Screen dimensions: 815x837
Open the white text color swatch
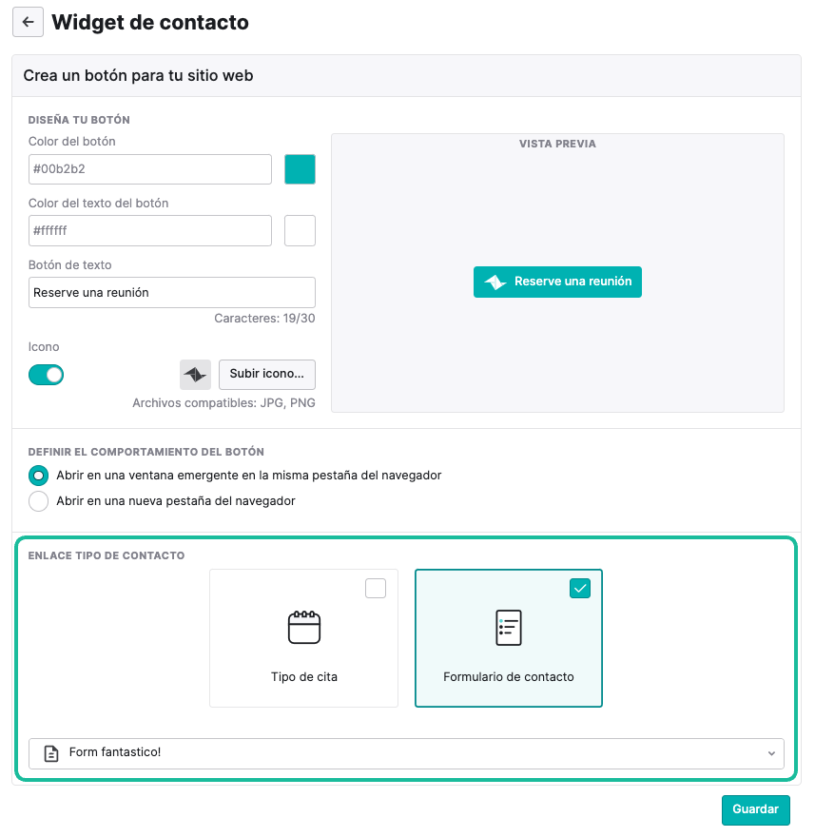pos(300,230)
